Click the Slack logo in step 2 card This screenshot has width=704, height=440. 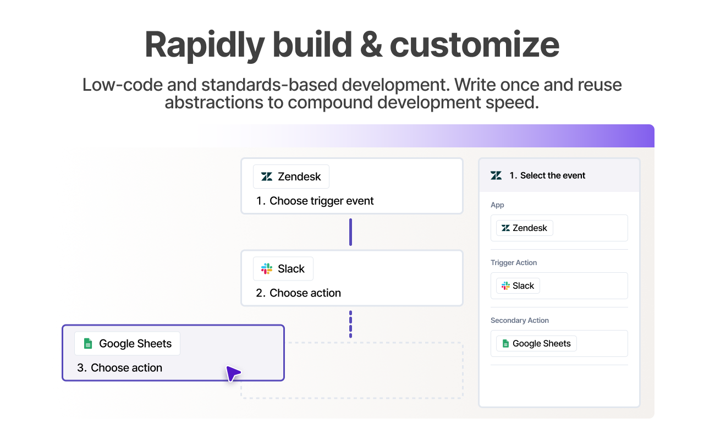(x=267, y=269)
